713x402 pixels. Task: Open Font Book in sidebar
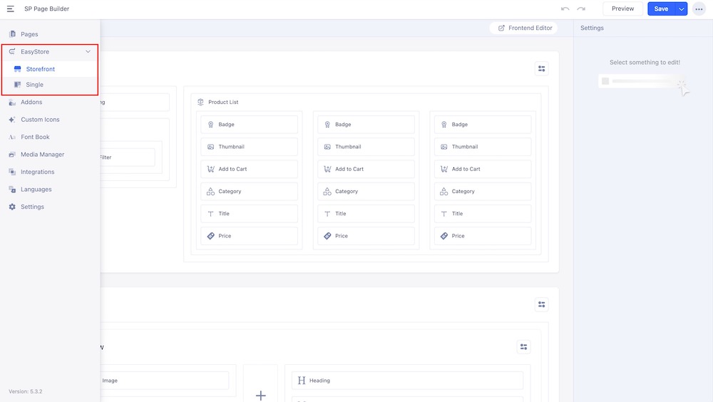coord(35,137)
